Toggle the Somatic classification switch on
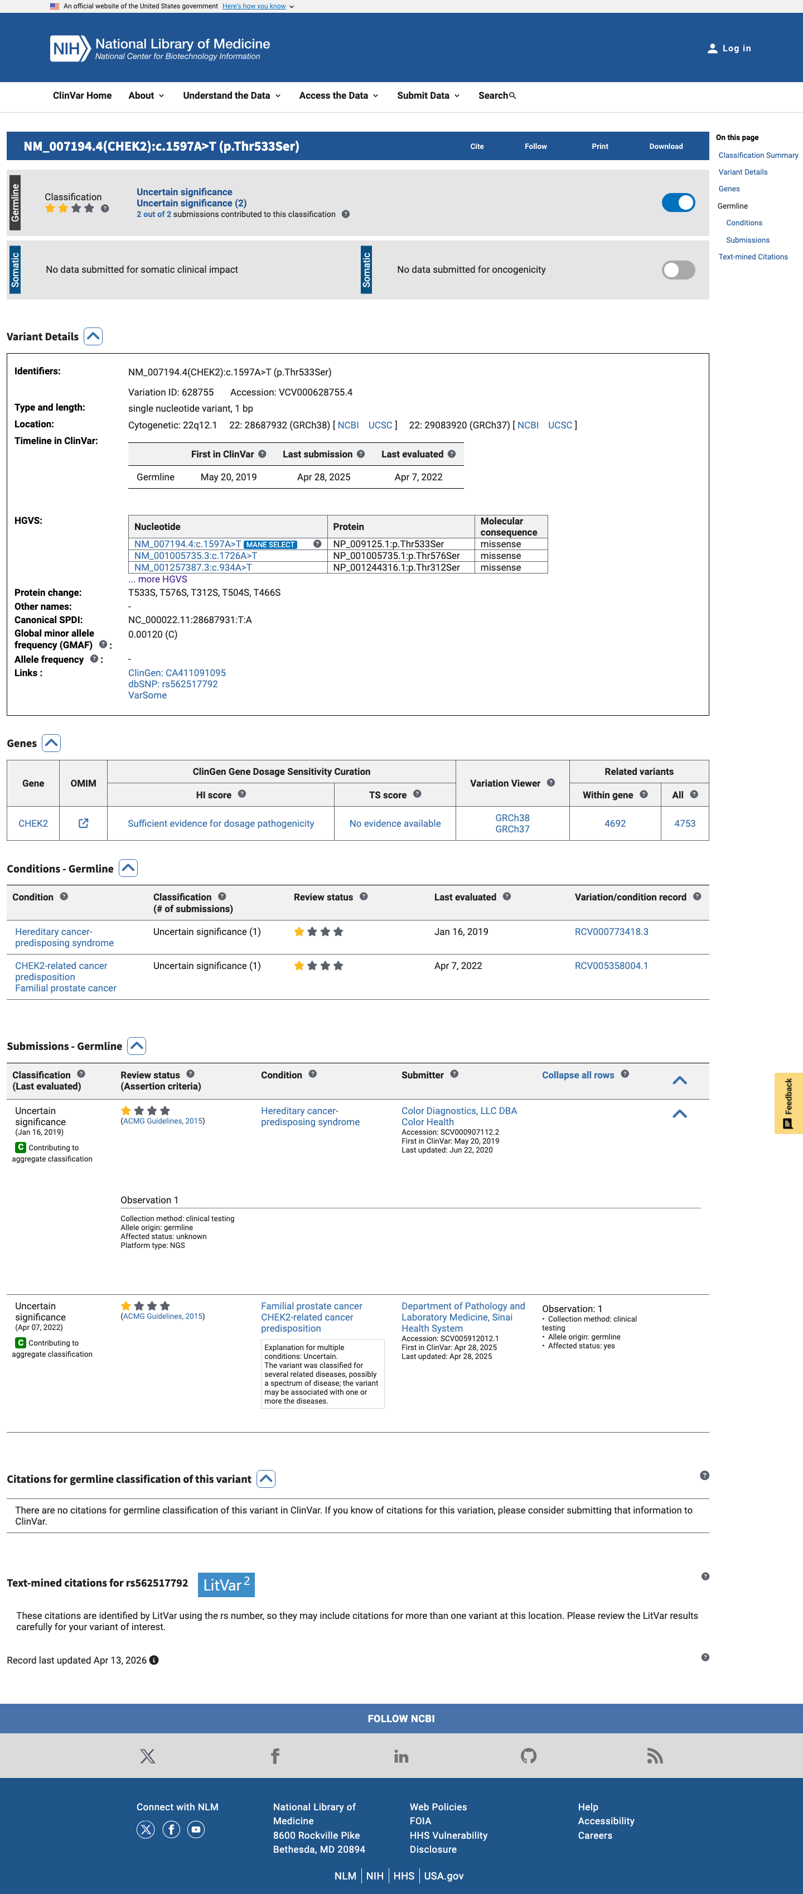Viewport: 803px width, 1894px height. [x=678, y=270]
